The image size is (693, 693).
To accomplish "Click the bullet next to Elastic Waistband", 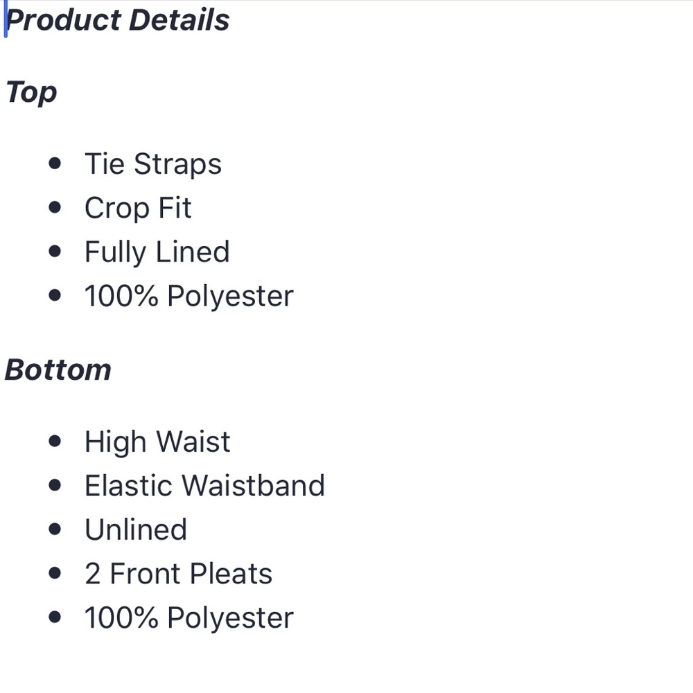I will tap(56, 486).
